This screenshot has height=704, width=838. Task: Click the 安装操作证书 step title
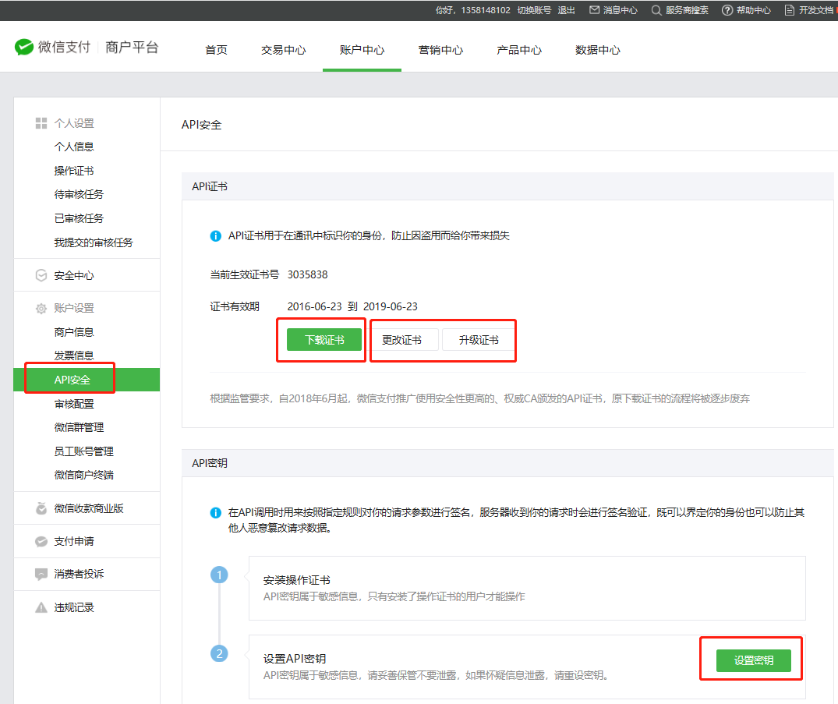pyautogui.click(x=297, y=580)
